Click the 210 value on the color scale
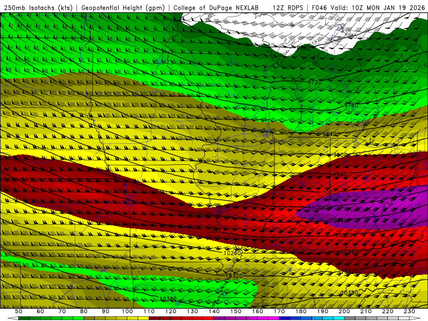 tap(366, 311)
